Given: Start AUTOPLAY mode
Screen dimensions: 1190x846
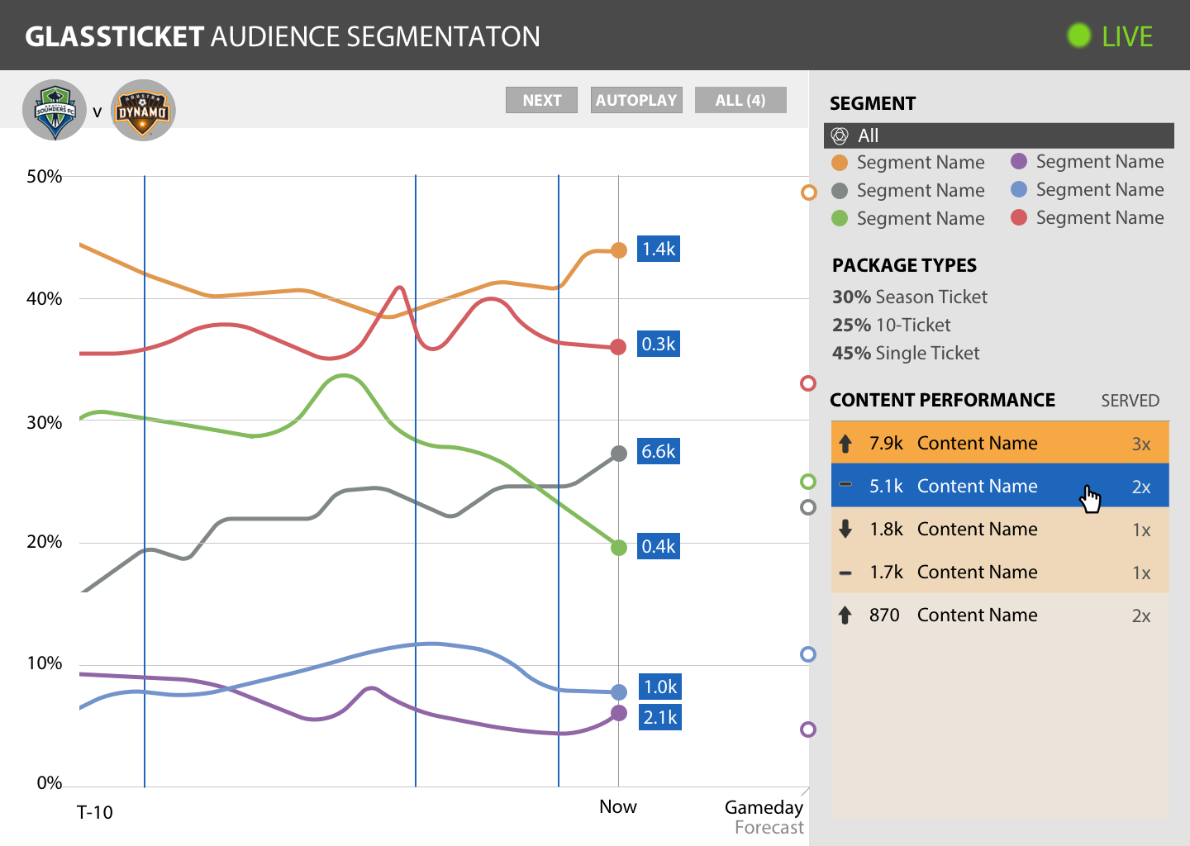Looking at the screenshot, I should pyautogui.click(x=636, y=100).
